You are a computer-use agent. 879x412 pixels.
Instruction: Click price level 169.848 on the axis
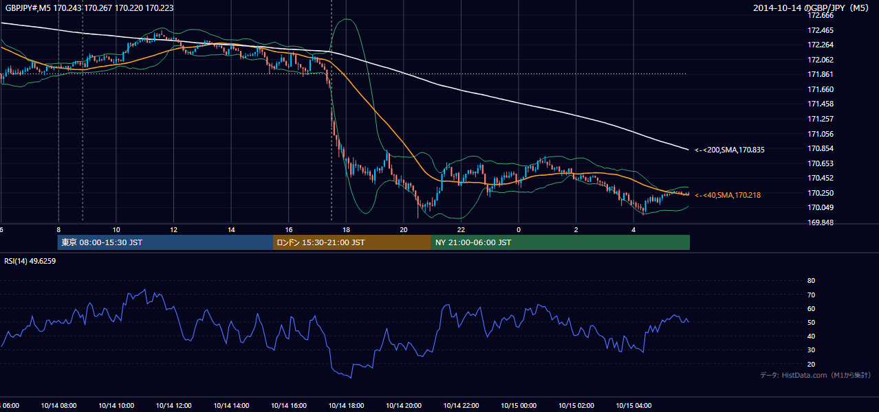(821, 223)
